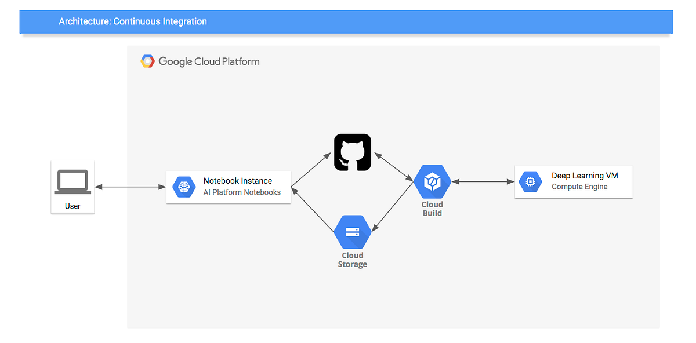This screenshot has height=343, width=696.
Task: Click the Cloud Build hexagon icon
Action: tap(432, 181)
